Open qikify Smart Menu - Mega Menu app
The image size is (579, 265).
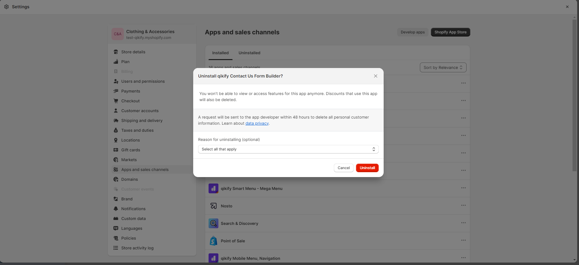(x=337, y=188)
